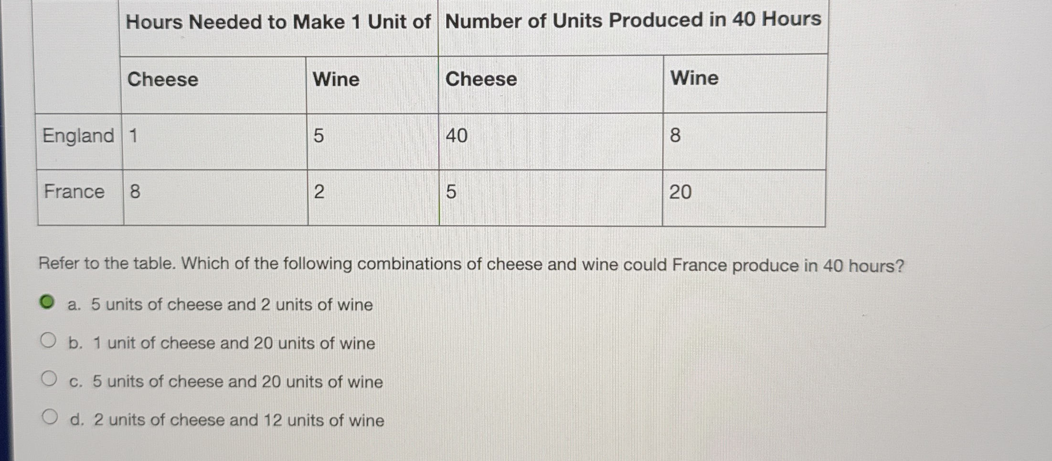
Task: Click the cell showing 8 for France cheese hours
Action: click(x=132, y=192)
